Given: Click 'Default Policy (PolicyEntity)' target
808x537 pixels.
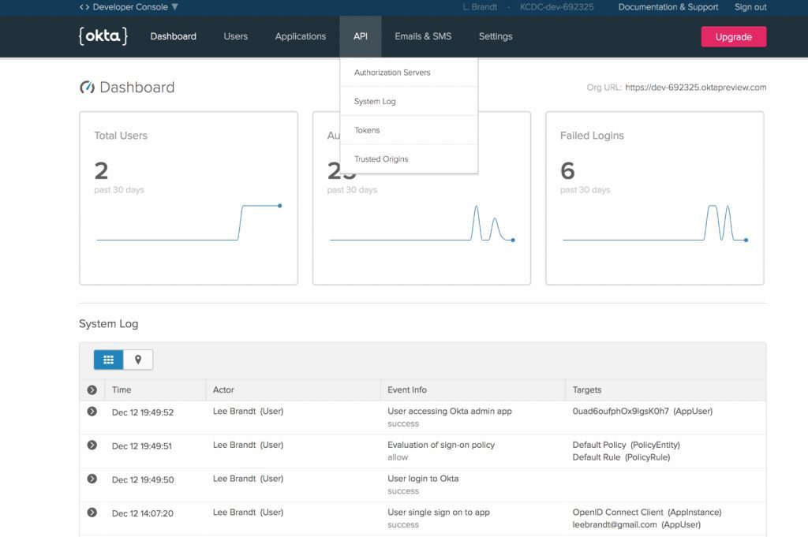Looking at the screenshot, I should [626, 445].
